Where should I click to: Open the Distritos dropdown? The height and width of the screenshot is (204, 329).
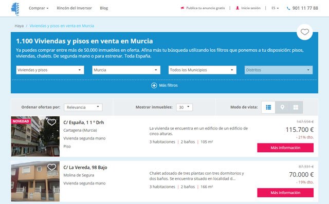[x=279, y=70]
